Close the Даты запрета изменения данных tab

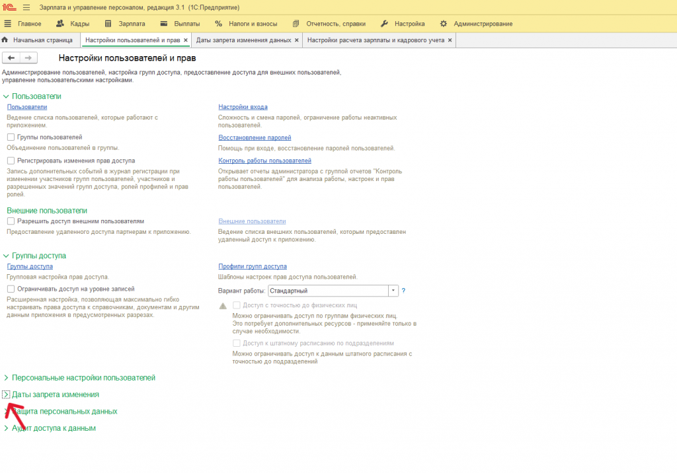297,40
